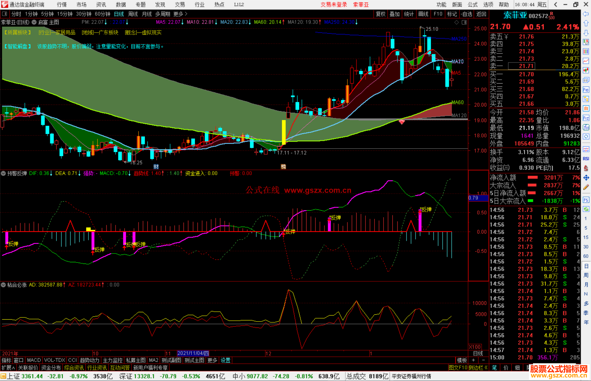Image resolution: width=591 pixels, height=381 pixels.
Task: Select the 周线 period tab
Action: point(133,14)
